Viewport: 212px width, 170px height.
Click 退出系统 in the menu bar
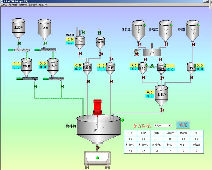tap(43, 5)
